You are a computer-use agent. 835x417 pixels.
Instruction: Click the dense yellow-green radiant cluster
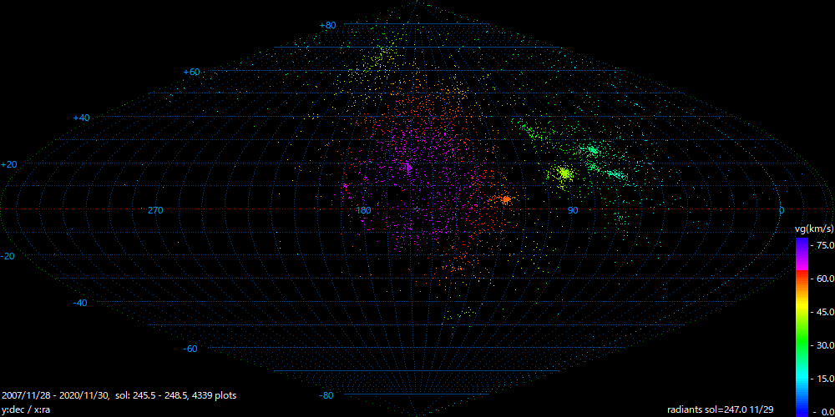point(564,173)
